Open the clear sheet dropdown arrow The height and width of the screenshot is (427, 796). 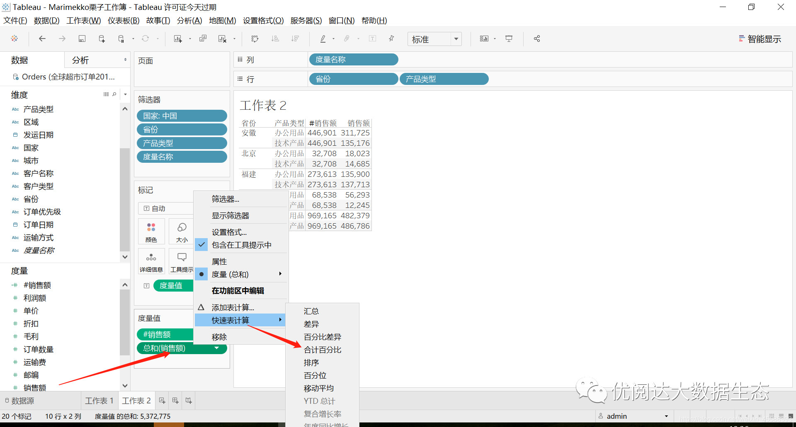(234, 39)
